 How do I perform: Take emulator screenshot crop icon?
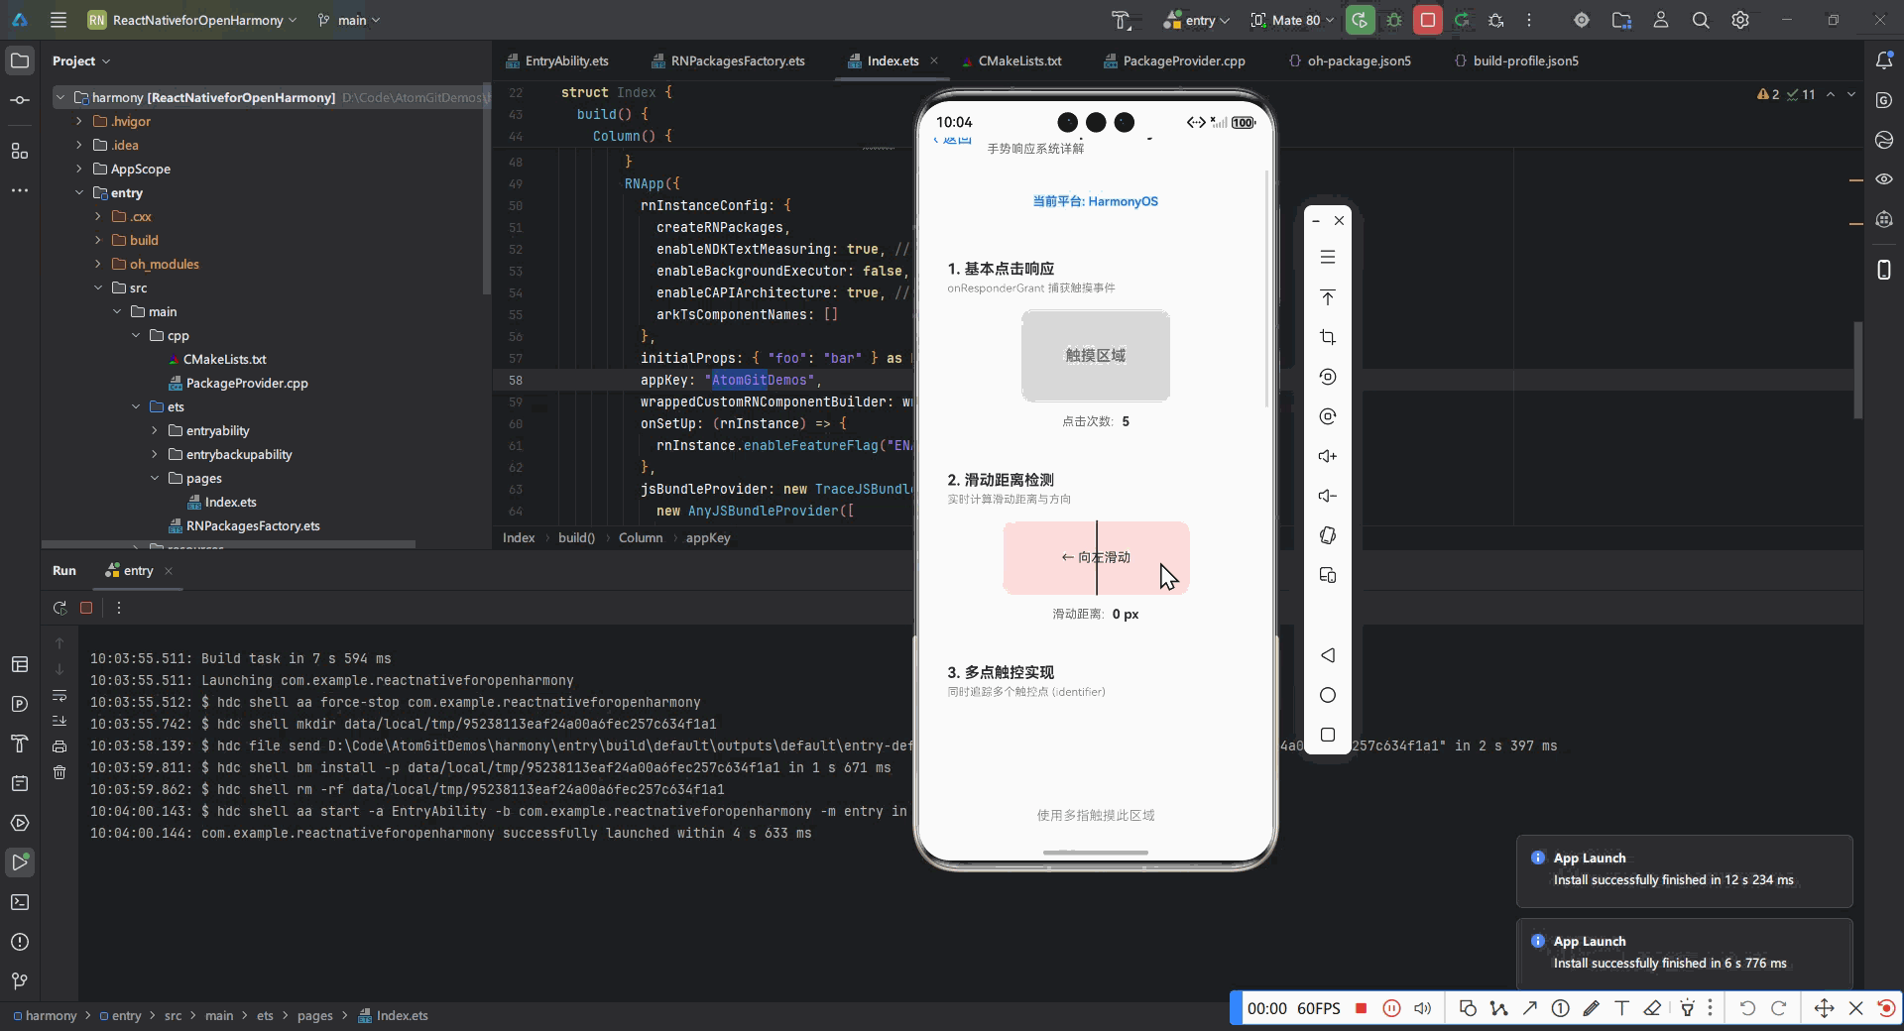coord(1328,337)
